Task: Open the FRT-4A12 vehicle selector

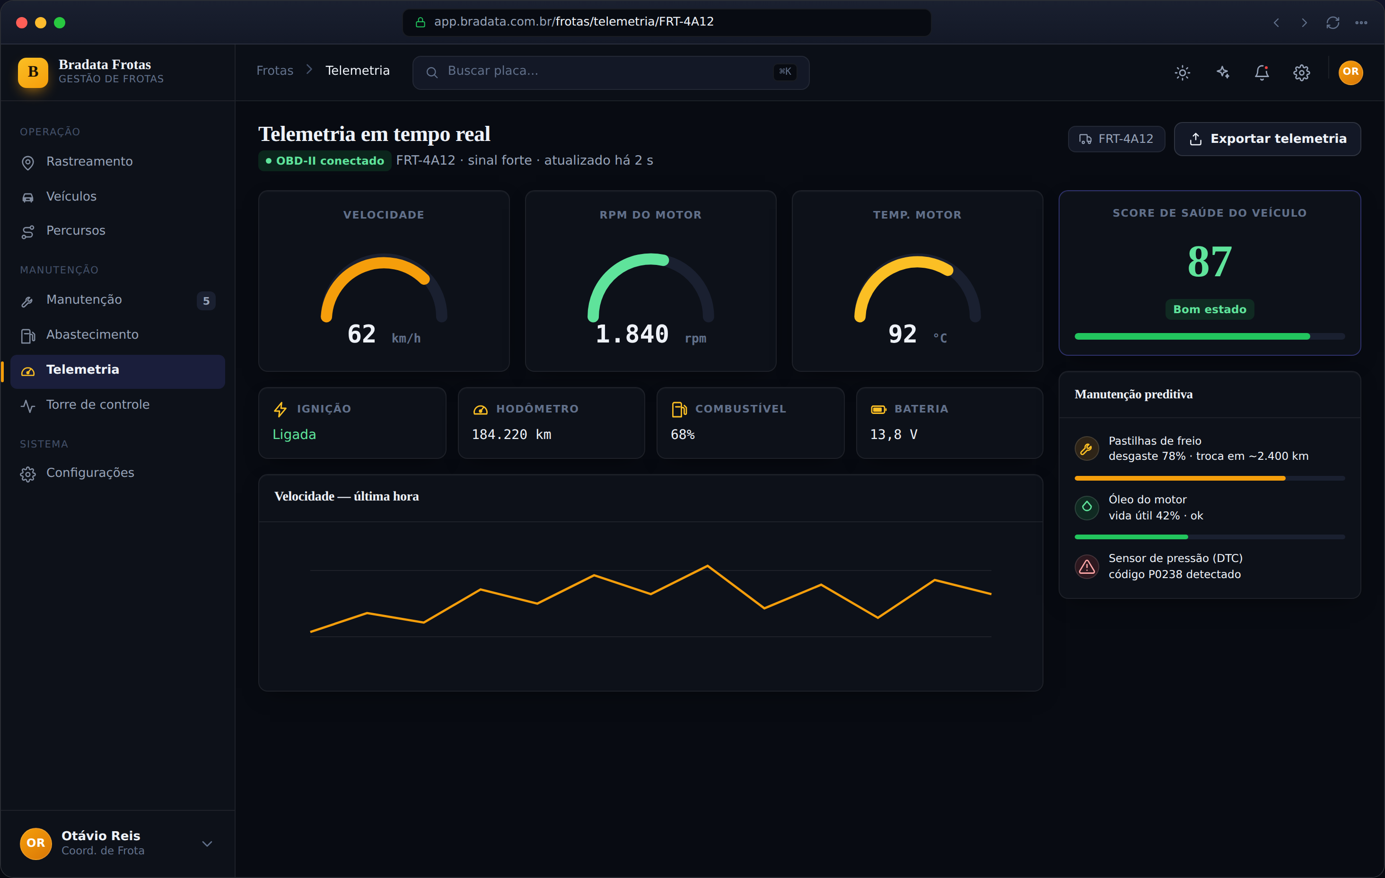Action: tap(1116, 139)
